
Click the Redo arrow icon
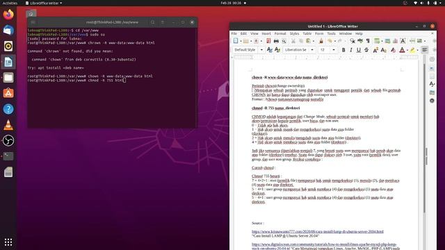point(340,41)
